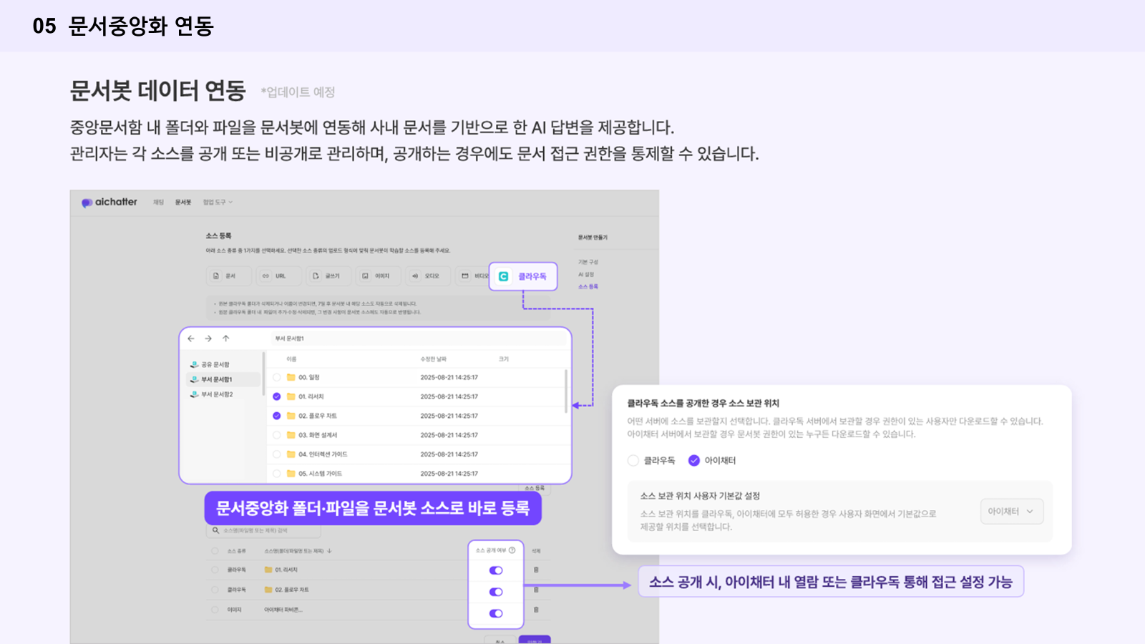This screenshot has height=644, width=1145.
Task: Click the 00. 일정 folder icon
Action: point(291,377)
